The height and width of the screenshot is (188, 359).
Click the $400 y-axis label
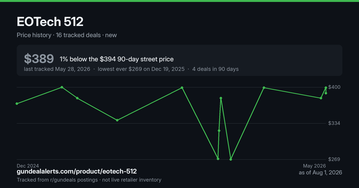pyautogui.click(x=334, y=87)
